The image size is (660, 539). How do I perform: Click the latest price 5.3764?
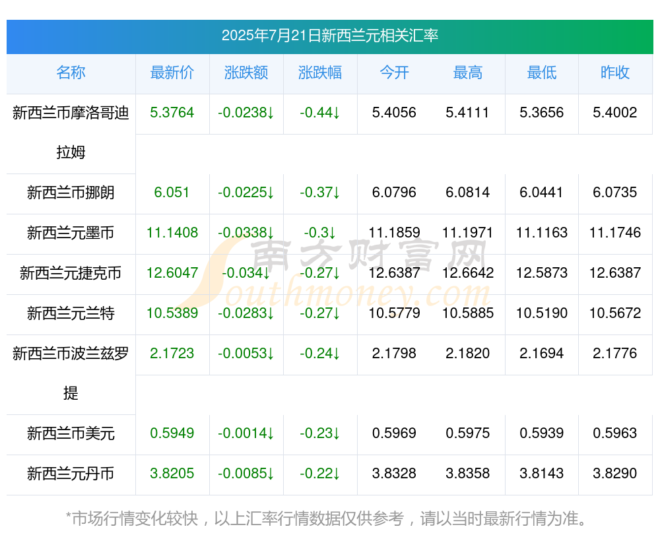tap(172, 113)
